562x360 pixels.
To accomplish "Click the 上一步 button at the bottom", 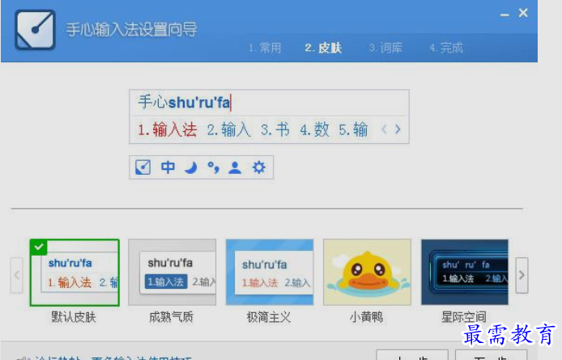I will click(x=412, y=354).
